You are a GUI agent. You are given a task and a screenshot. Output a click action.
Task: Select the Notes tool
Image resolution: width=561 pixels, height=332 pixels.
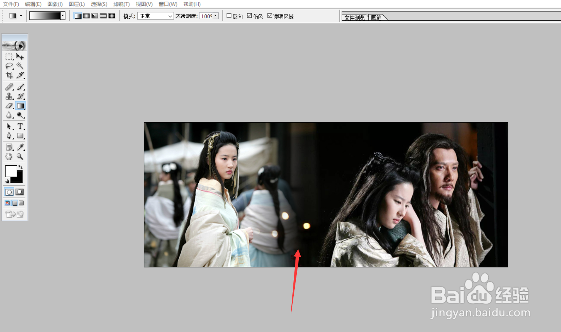pyautogui.click(x=9, y=147)
